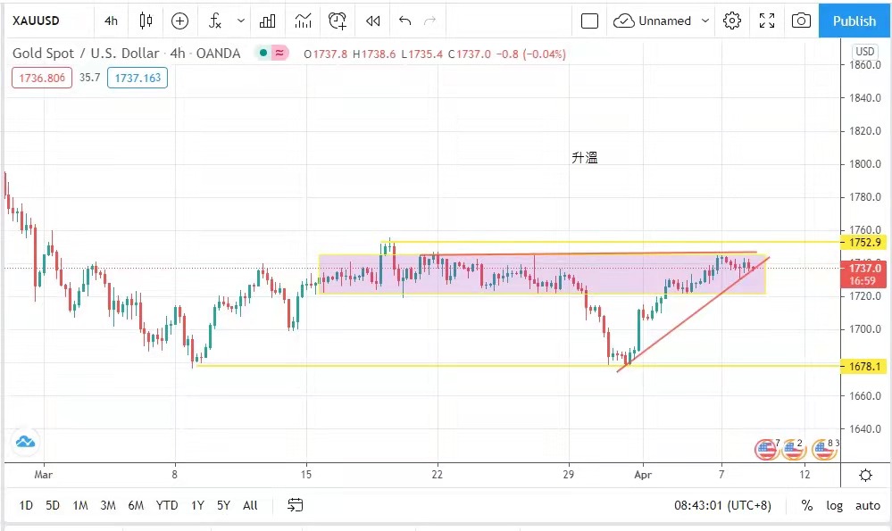Take a chart snapshot with the camera

(801, 21)
